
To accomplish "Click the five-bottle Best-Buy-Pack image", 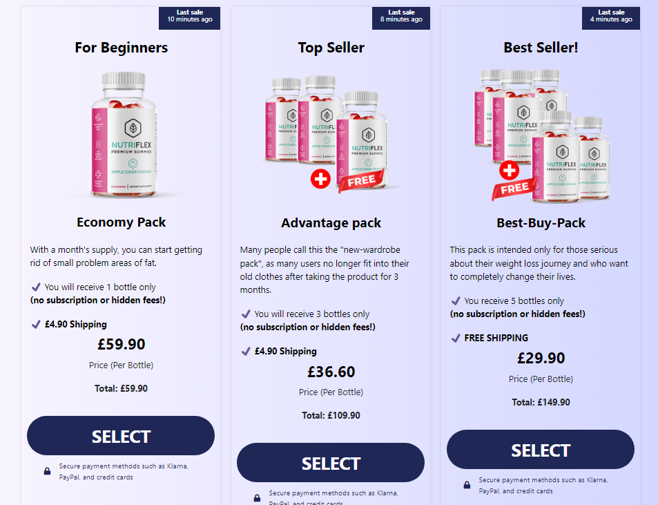I will 541,135.
